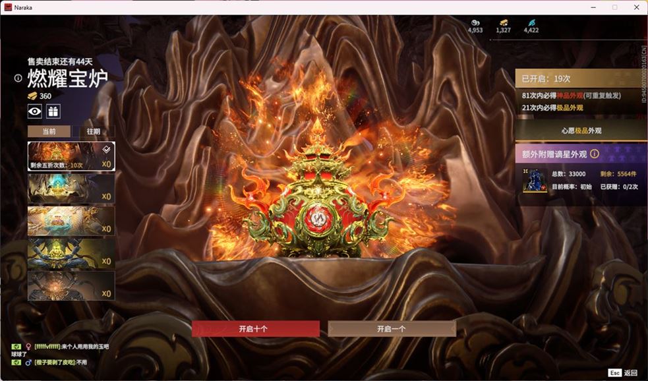Click the male gender icon in chat

(x=28, y=363)
